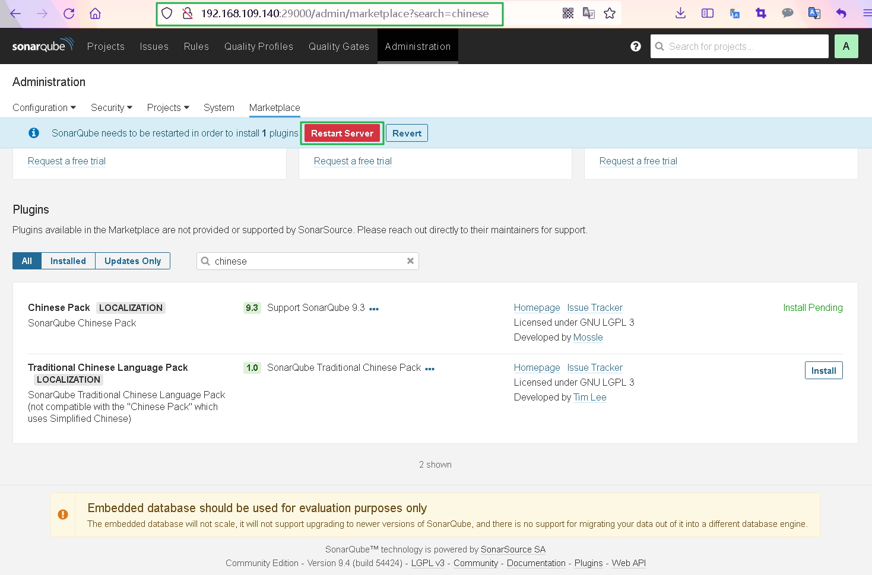This screenshot has height=575, width=872.
Task: Click the Revert button
Action: [407, 134]
